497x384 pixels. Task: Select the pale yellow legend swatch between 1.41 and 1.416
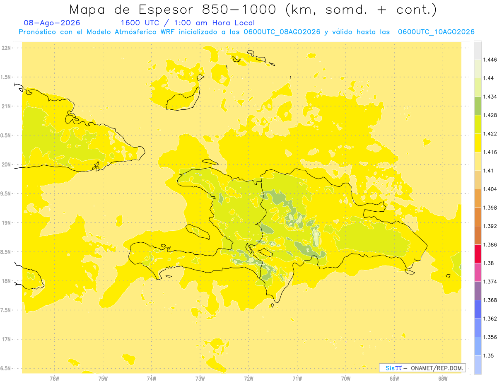click(x=478, y=161)
